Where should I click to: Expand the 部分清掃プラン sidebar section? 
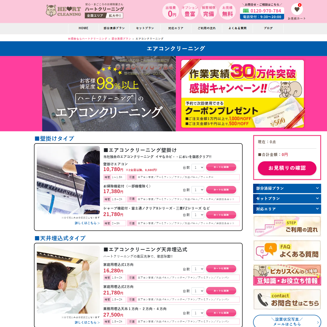(x=287, y=189)
